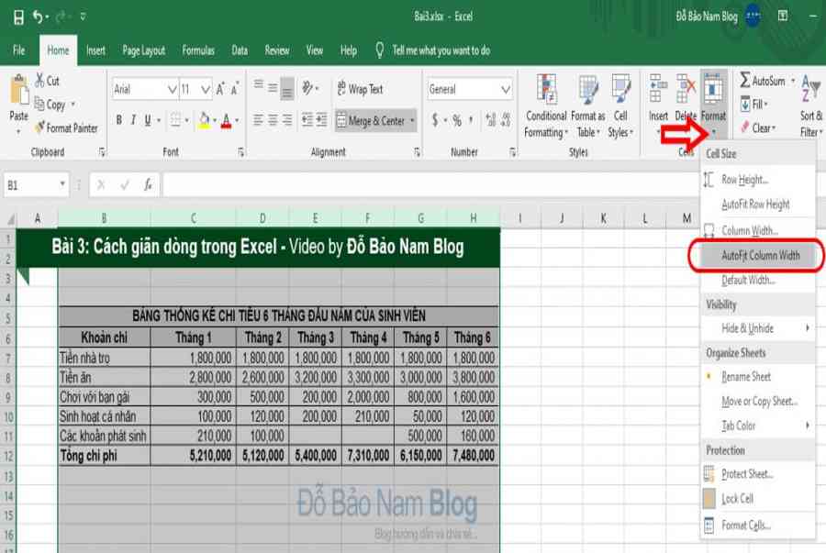
Task: Toggle Bold formatting
Action: (119, 120)
